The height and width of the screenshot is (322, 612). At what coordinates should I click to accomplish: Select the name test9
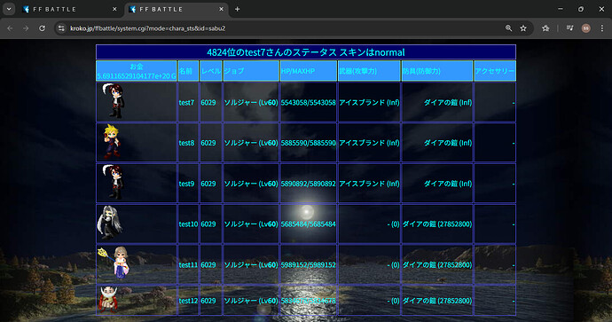(186, 184)
